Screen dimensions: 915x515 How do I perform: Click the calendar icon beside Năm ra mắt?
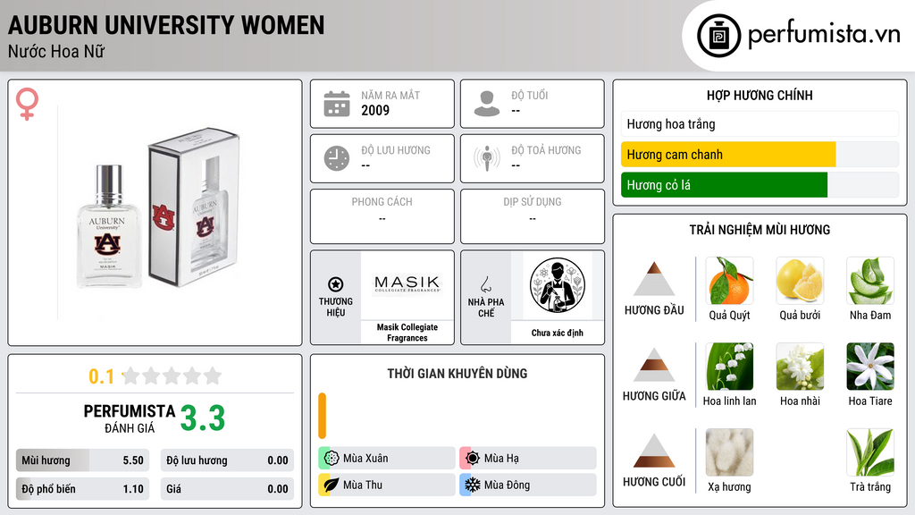[x=337, y=104]
